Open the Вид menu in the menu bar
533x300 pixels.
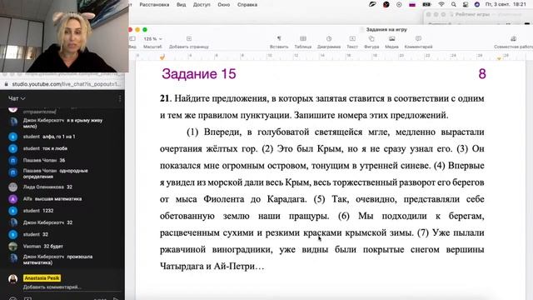pyautogui.click(x=182, y=5)
